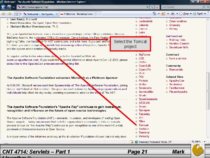The height and width of the screenshot is (158, 210).
Task: Open the Labs project link
Action: point(142,32)
